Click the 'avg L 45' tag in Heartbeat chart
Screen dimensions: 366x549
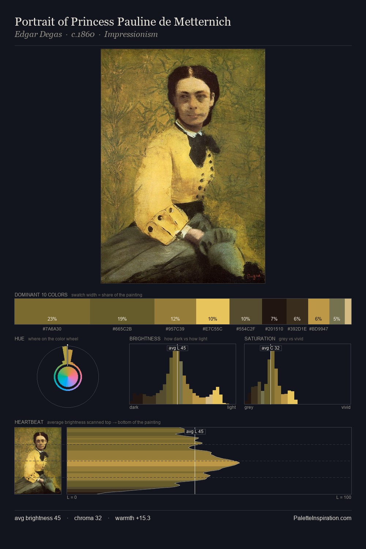(195, 432)
